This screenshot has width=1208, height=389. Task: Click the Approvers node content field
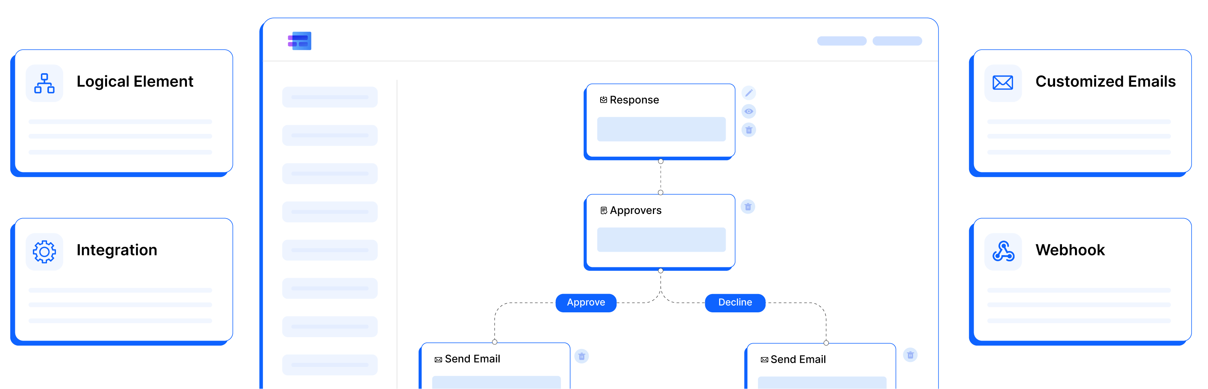click(x=661, y=240)
